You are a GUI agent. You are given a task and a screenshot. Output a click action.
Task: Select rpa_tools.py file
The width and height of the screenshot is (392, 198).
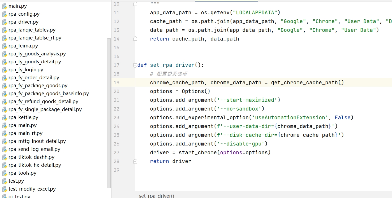click(22, 173)
